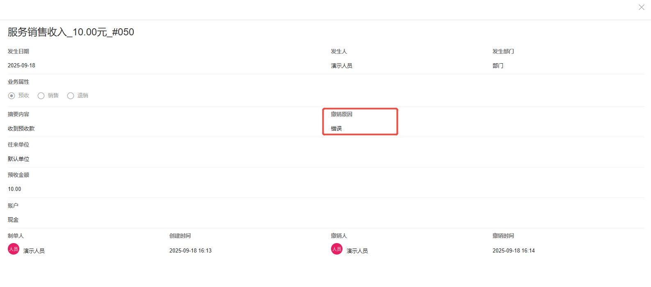Screen dimensions: 651x287
Task: Select the 预收 radio button
Action: point(11,96)
